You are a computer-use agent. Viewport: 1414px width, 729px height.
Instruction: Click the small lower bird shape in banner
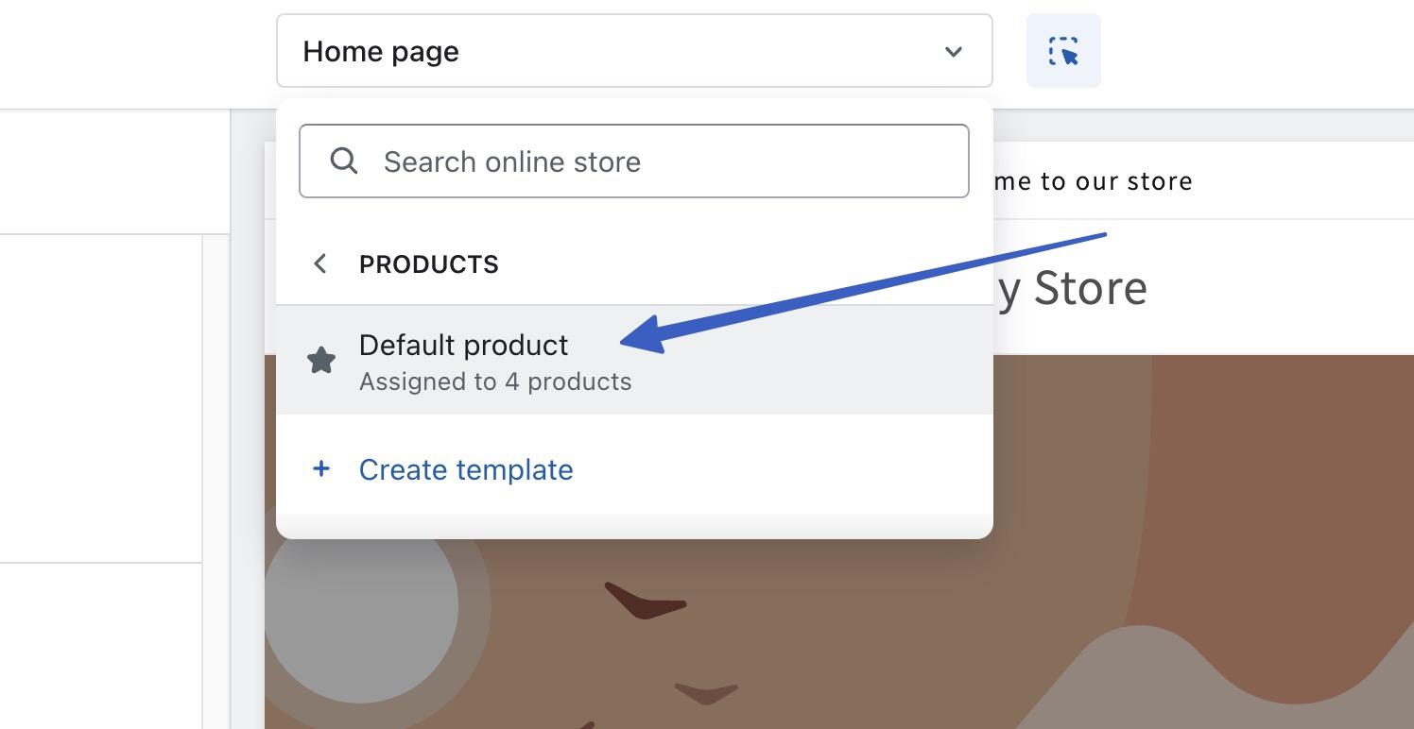(x=706, y=694)
